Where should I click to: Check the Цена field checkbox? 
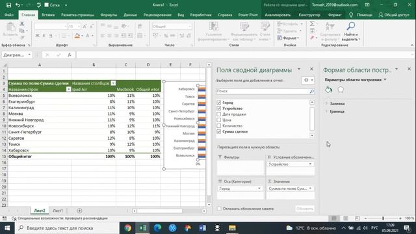pyautogui.click(x=219, y=120)
